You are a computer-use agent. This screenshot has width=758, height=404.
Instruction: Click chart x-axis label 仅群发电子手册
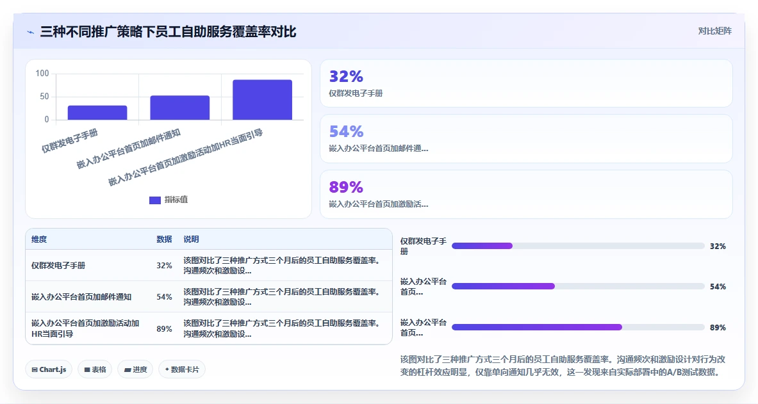70,141
